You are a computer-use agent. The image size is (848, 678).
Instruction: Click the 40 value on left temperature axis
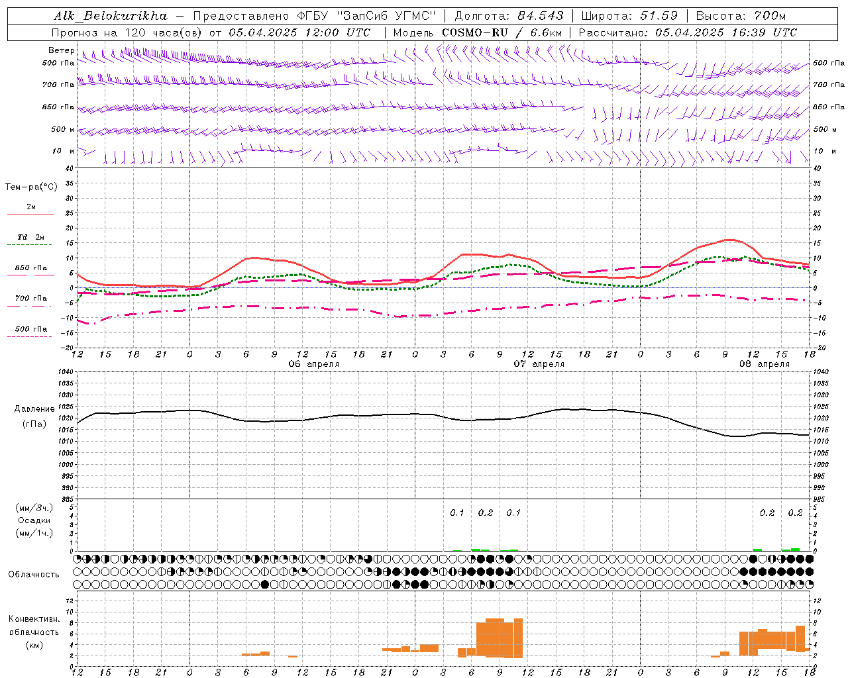click(69, 168)
